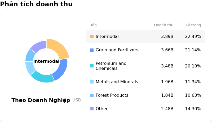Viewport: 212px width, 122px height.
Task: Click the purple Other legend swatch
Action: pos(92,109)
